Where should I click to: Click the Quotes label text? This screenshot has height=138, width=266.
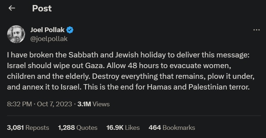87,128
